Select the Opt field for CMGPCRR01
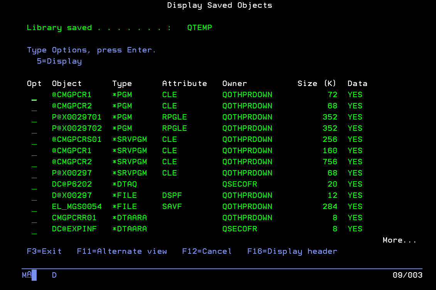This screenshot has width=436, height=290. coord(34,218)
